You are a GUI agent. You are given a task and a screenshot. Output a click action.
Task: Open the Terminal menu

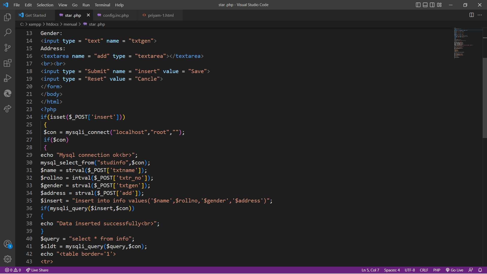pos(102,5)
